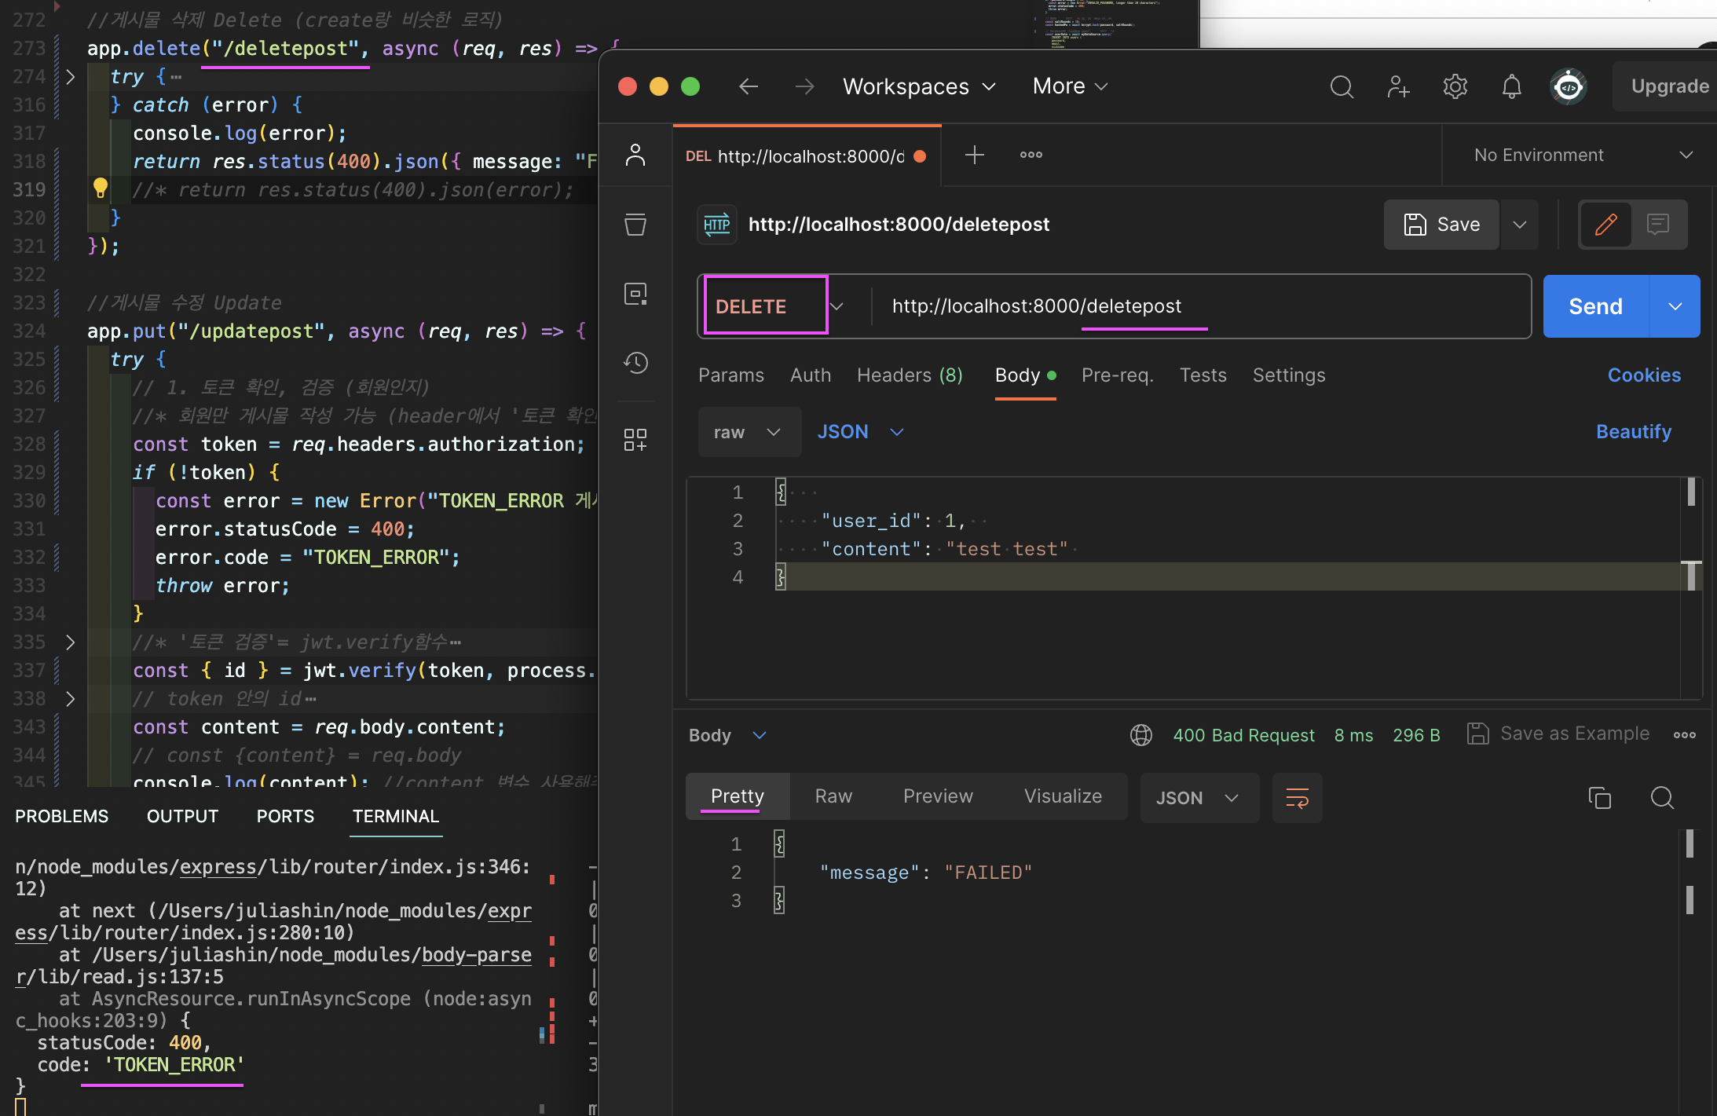Switch to the comment mode icon
Screen dimensions: 1717x1116
coord(1658,225)
